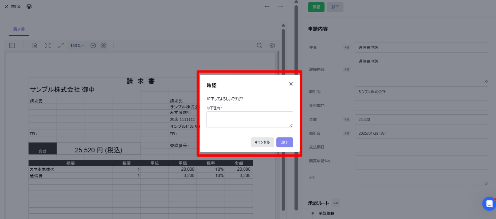Open the search magnifier in the viewer
496x219 pixels.
point(259,45)
